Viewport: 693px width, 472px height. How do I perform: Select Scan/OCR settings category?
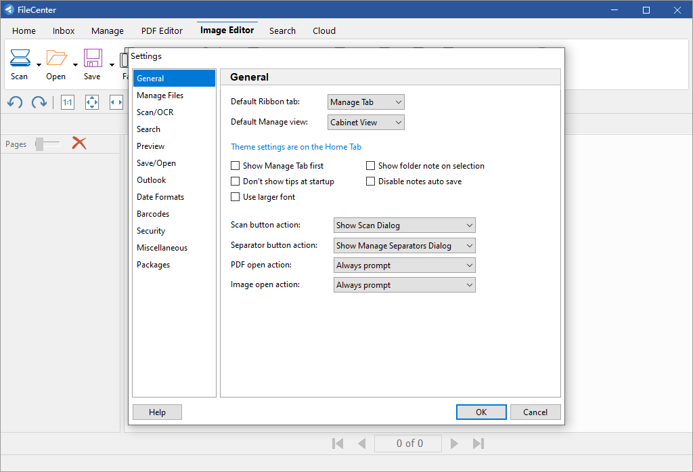pyautogui.click(x=174, y=112)
